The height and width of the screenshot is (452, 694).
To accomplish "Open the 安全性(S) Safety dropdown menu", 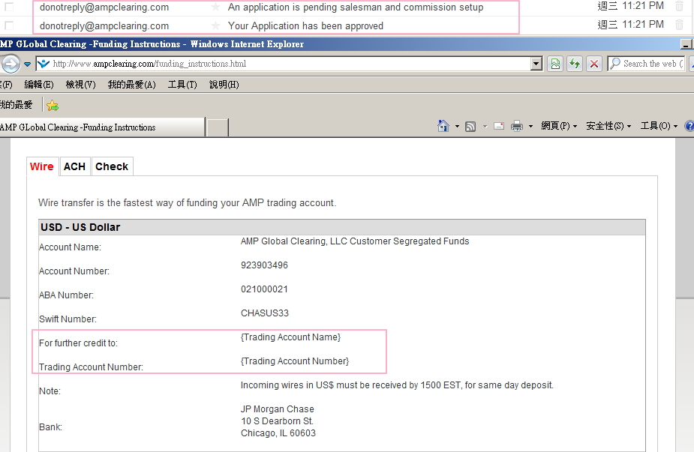I will pyautogui.click(x=608, y=126).
